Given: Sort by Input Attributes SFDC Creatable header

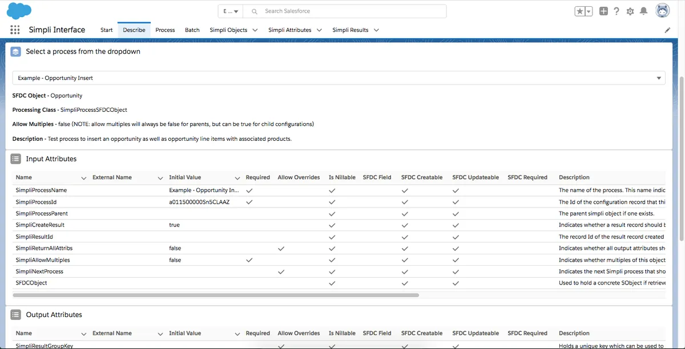Looking at the screenshot, I should pos(422,177).
